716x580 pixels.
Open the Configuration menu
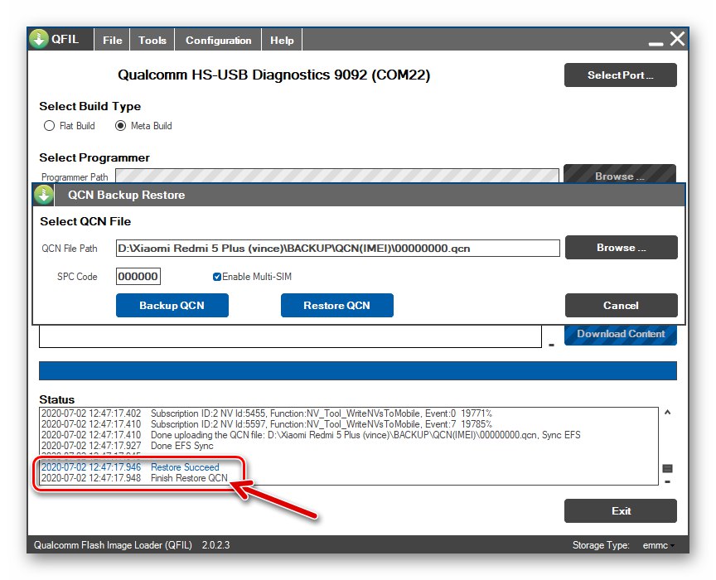click(x=218, y=41)
